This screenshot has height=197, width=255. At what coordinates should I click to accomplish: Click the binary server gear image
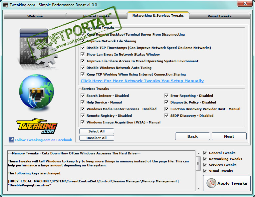[x=38, y=49]
